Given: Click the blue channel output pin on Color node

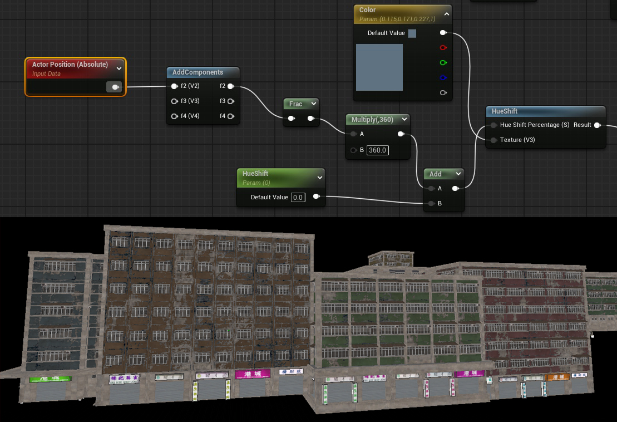Looking at the screenshot, I should click(443, 78).
